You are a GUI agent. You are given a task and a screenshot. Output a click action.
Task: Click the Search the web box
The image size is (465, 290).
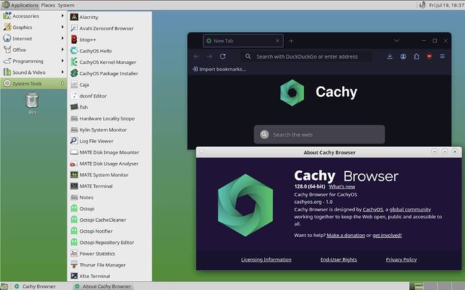coord(319,135)
